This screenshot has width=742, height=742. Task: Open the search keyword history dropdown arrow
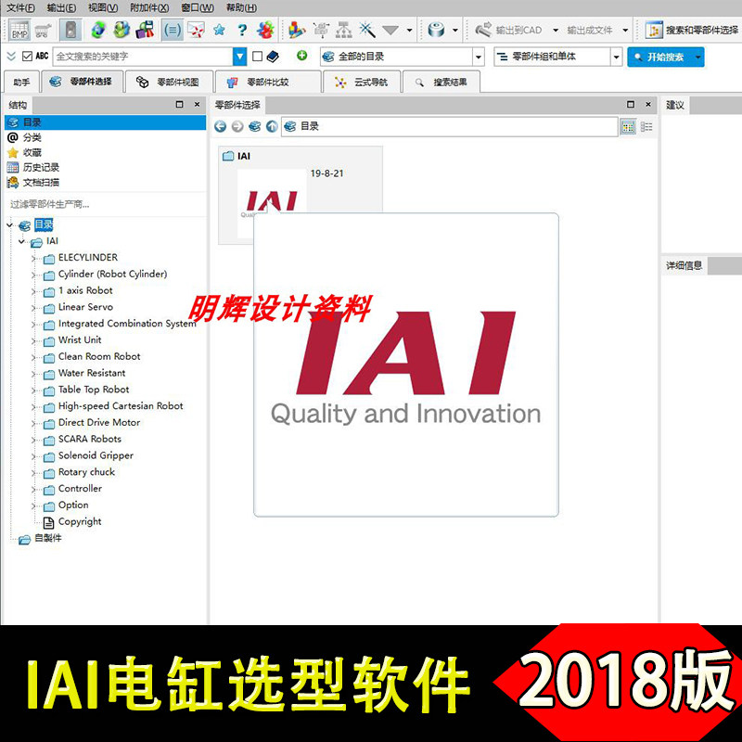click(x=240, y=57)
